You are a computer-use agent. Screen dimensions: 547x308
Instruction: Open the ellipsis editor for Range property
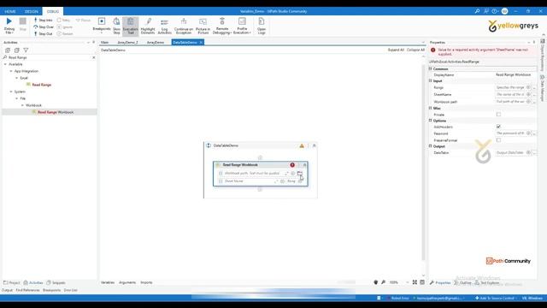tap(534, 87)
